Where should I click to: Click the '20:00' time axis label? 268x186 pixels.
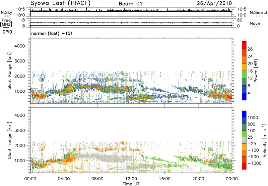[198, 179]
